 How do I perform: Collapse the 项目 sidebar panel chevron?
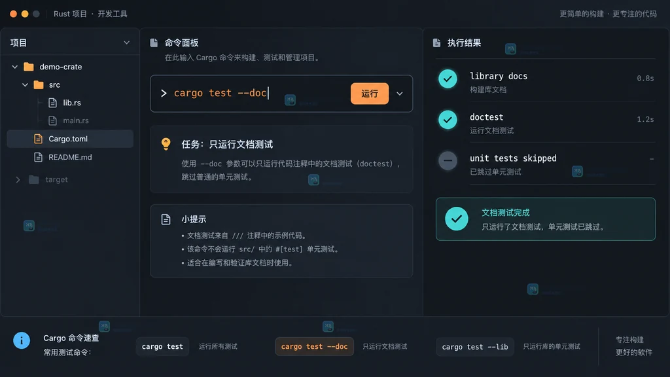click(126, 43)
